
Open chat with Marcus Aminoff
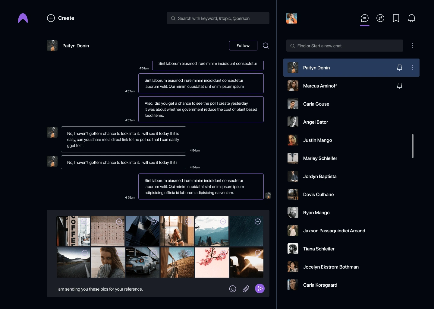coord(351,86)
